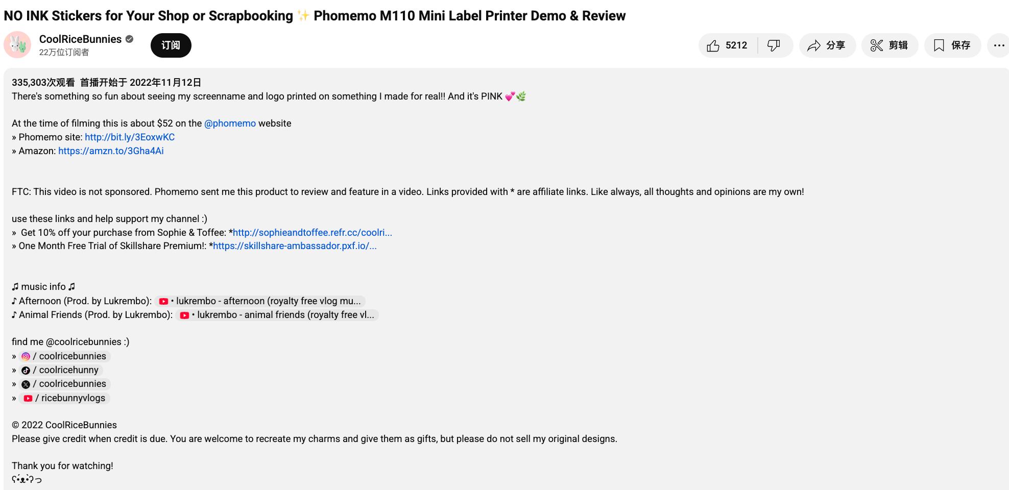The height and width of the screenshot is (490, 1009).
Task: Open the Amazon amzn.to link
Action: (x=111, y=151)
